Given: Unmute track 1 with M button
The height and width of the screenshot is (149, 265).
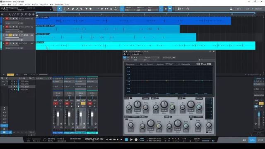Looking at the screenshot, I should pos(7,19).
